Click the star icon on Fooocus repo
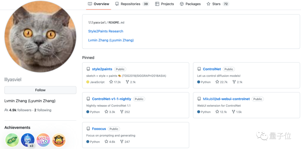 coord(106,141)
